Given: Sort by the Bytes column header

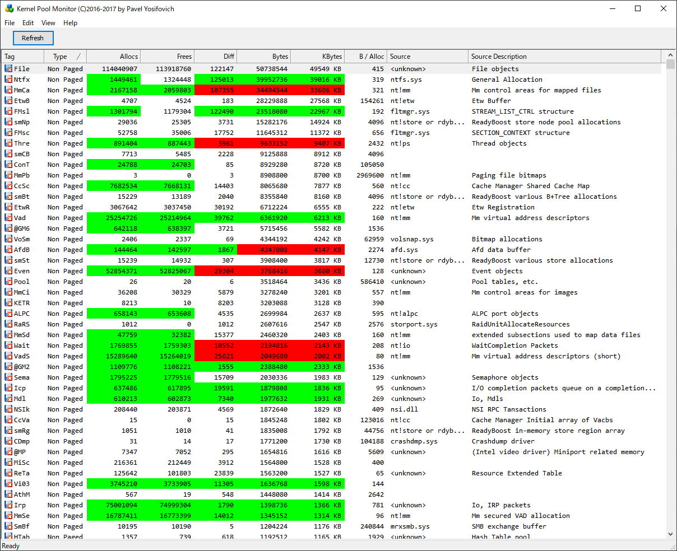Looking at the screenshot, I should tap(264, 57).
